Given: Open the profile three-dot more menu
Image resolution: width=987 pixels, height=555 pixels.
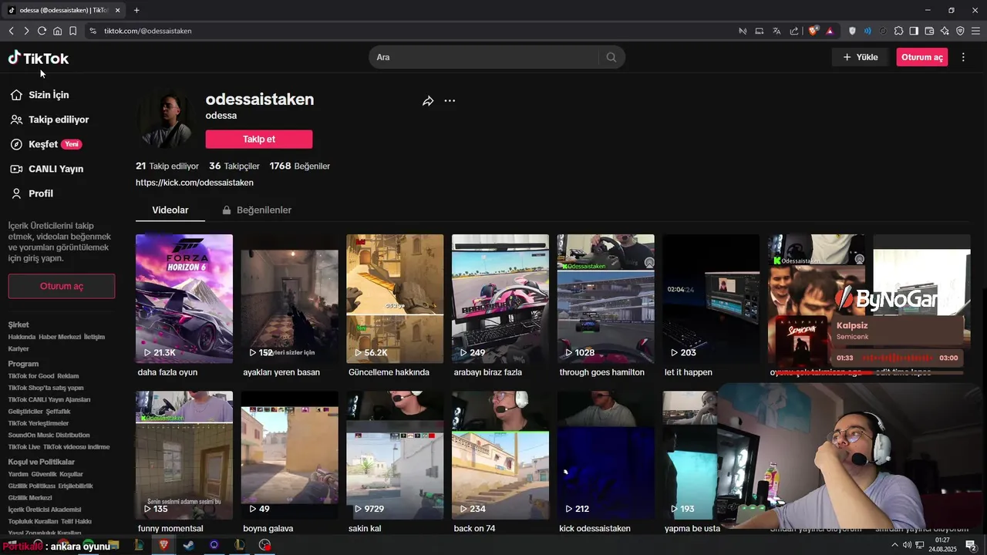Looking at the screenshot, I should 450,101.
